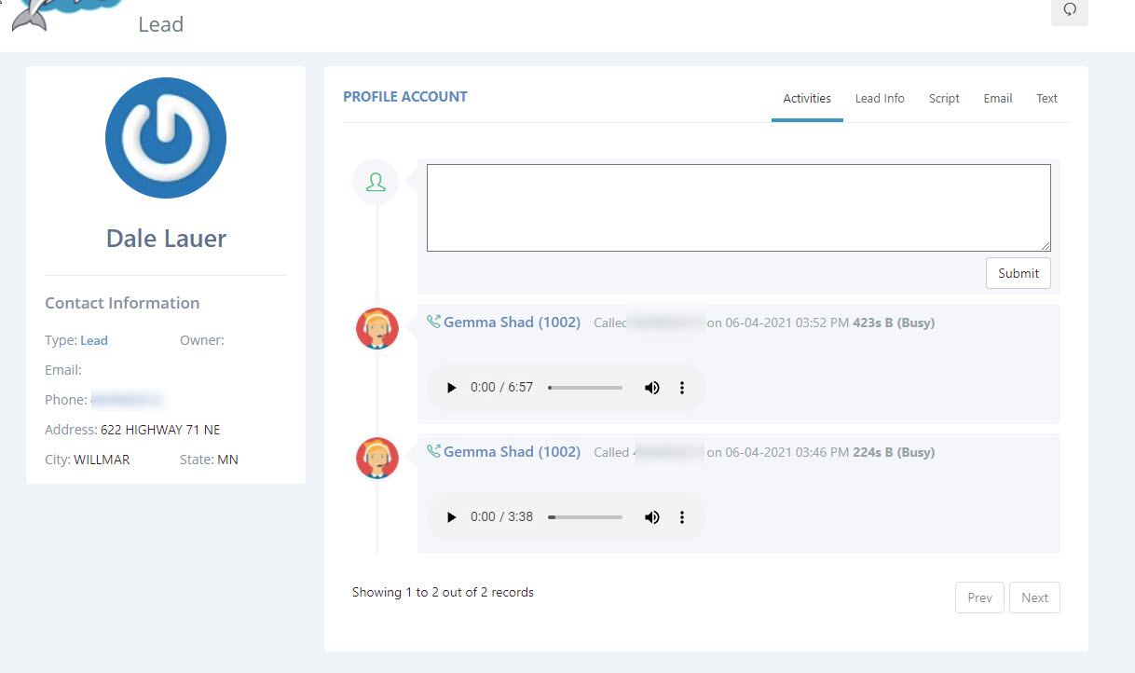Play the 6:57 call recording
The width and height of the screenshot is (1135, 673).
(452, 388)
